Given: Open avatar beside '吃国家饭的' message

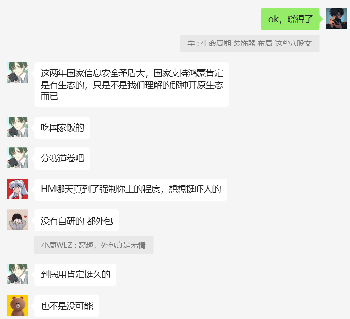Looking at the screenshot, I should (18, 127).
